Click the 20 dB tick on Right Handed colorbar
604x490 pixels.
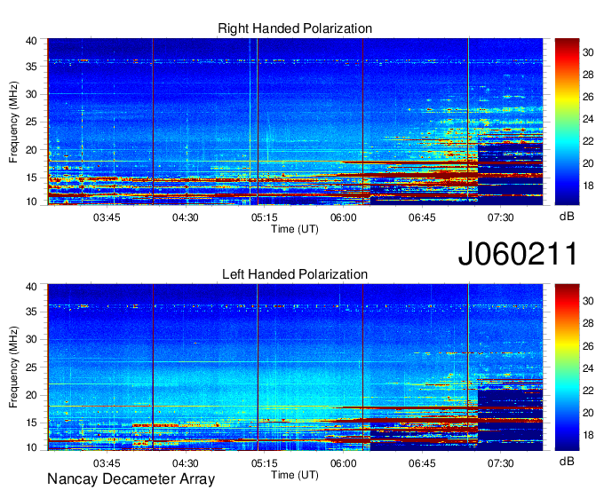[x=588, y=163]
